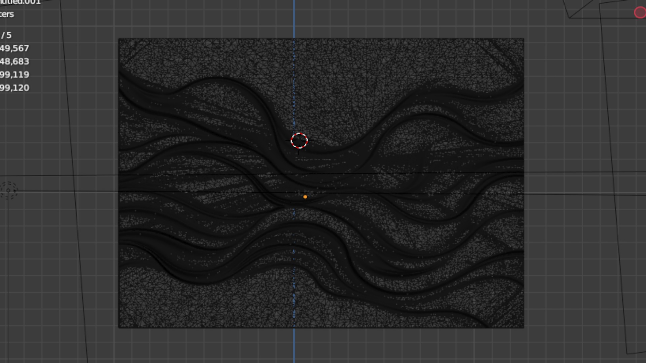Viewport: 646px width, 363px height.
Task: Click the 99,119 statistics value
Action: click(x=14, y=75)
